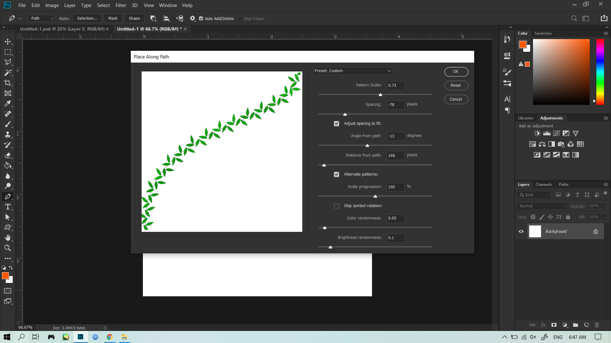Uncheck Adjust spacing to fit
611x343 pixels.
click(336, 123)
